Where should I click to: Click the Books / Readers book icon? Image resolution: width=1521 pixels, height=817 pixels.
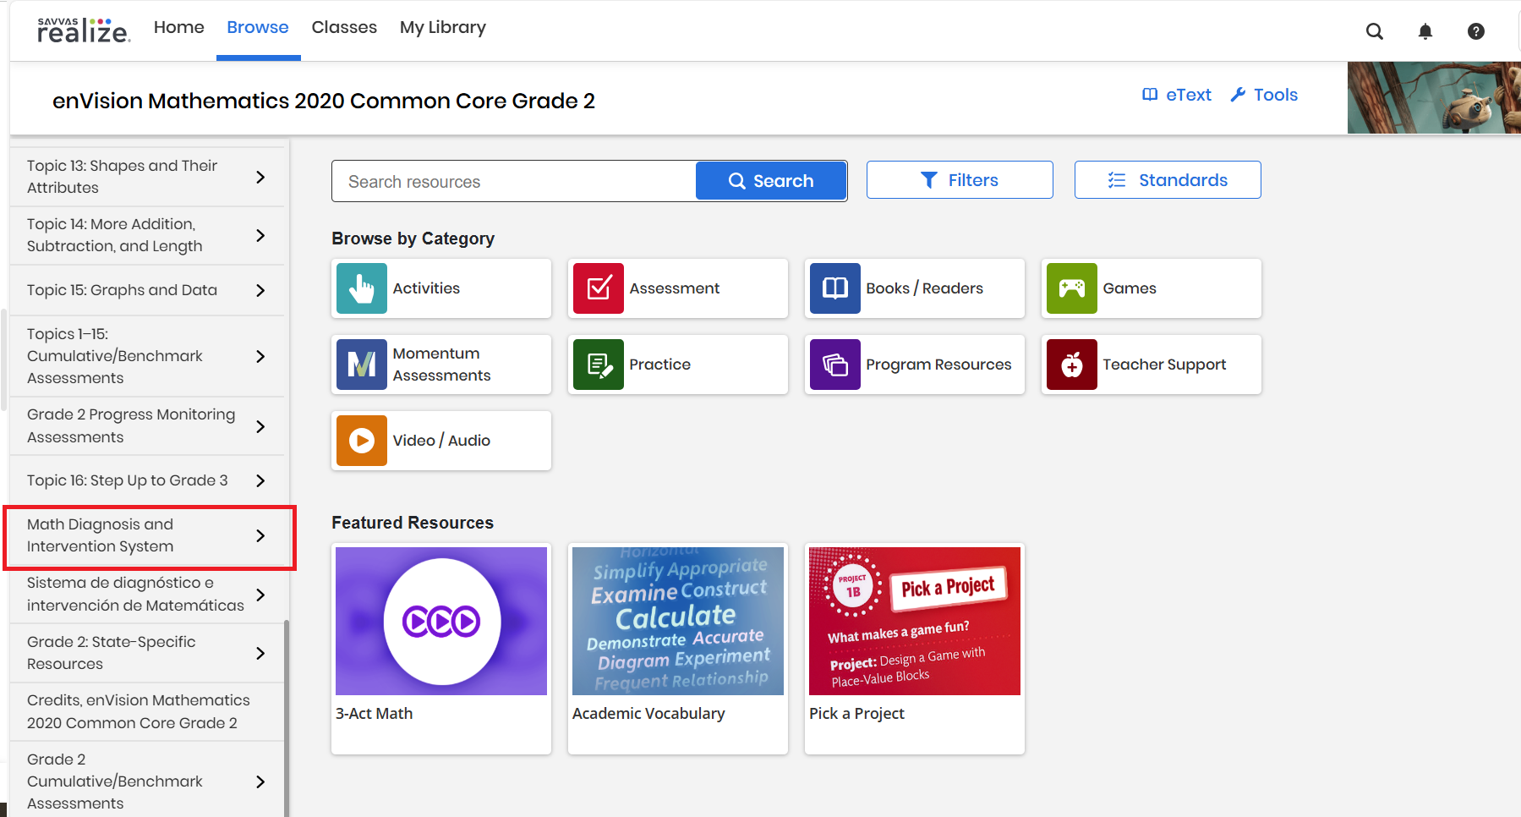pyautogui.click(x=835, y=288)
